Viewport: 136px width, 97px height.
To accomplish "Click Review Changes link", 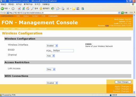I will pyautogui.click(x=122, y=91).
